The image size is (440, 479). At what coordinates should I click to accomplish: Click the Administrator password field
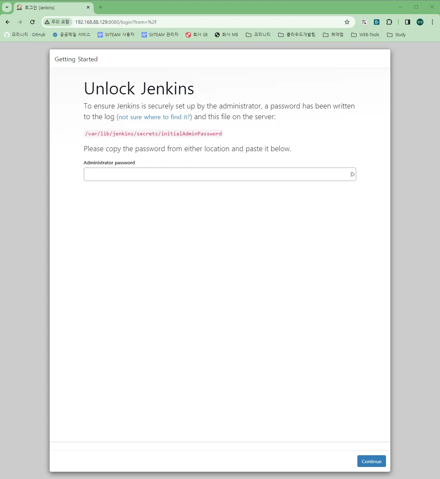coord(220,174)
